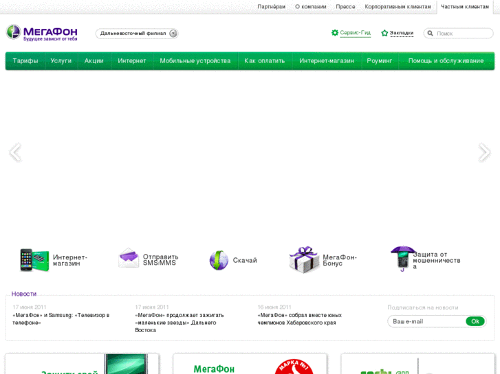
Task: Open the Прессе section
Action: pyautogui.click(x=345, y=6)
